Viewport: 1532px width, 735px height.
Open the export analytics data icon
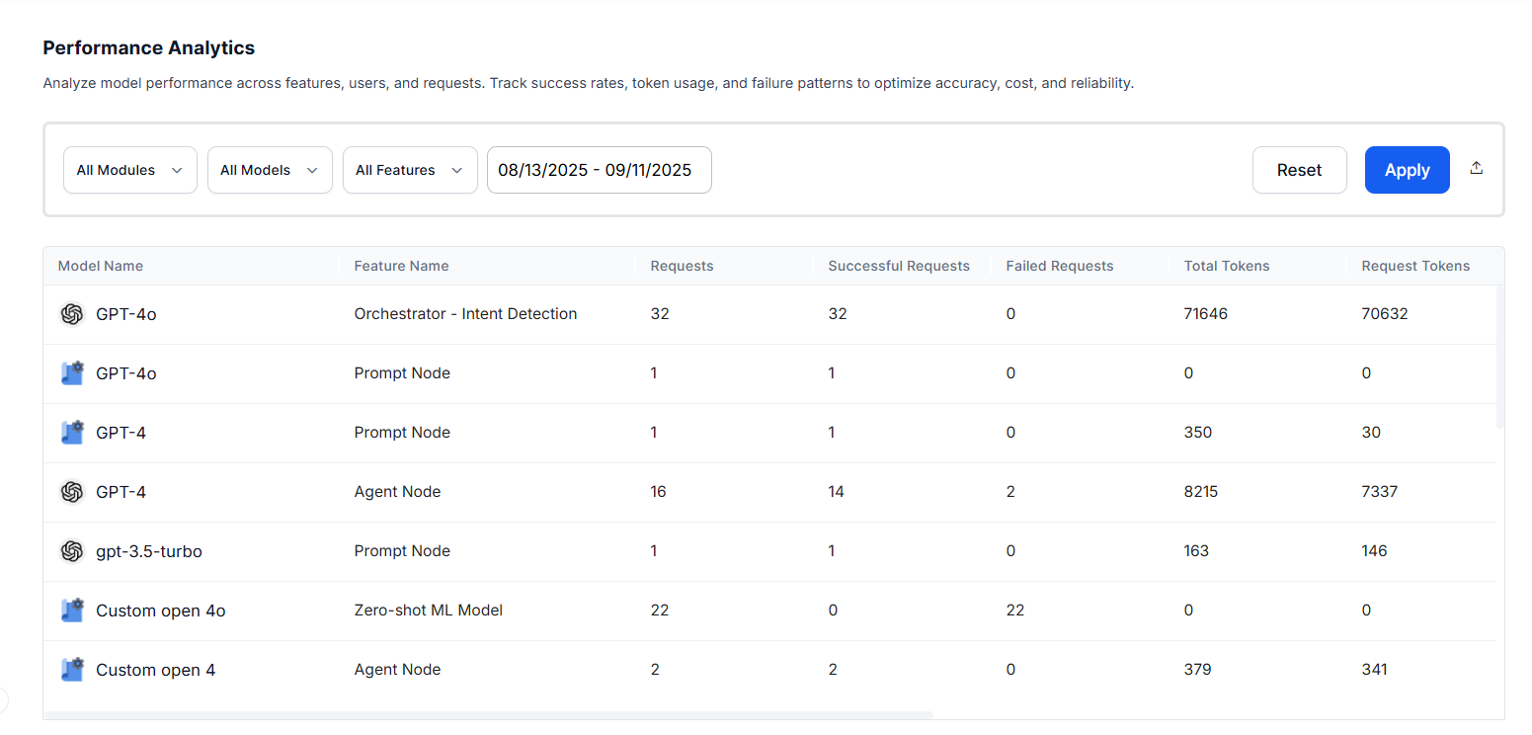point(1476,168)
